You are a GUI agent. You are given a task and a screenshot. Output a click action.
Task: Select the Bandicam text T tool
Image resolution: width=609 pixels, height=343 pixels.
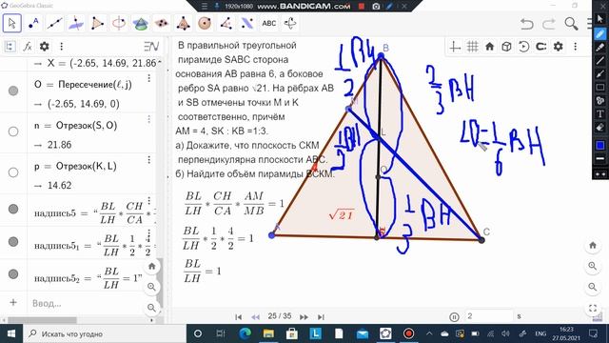(600, 114)
